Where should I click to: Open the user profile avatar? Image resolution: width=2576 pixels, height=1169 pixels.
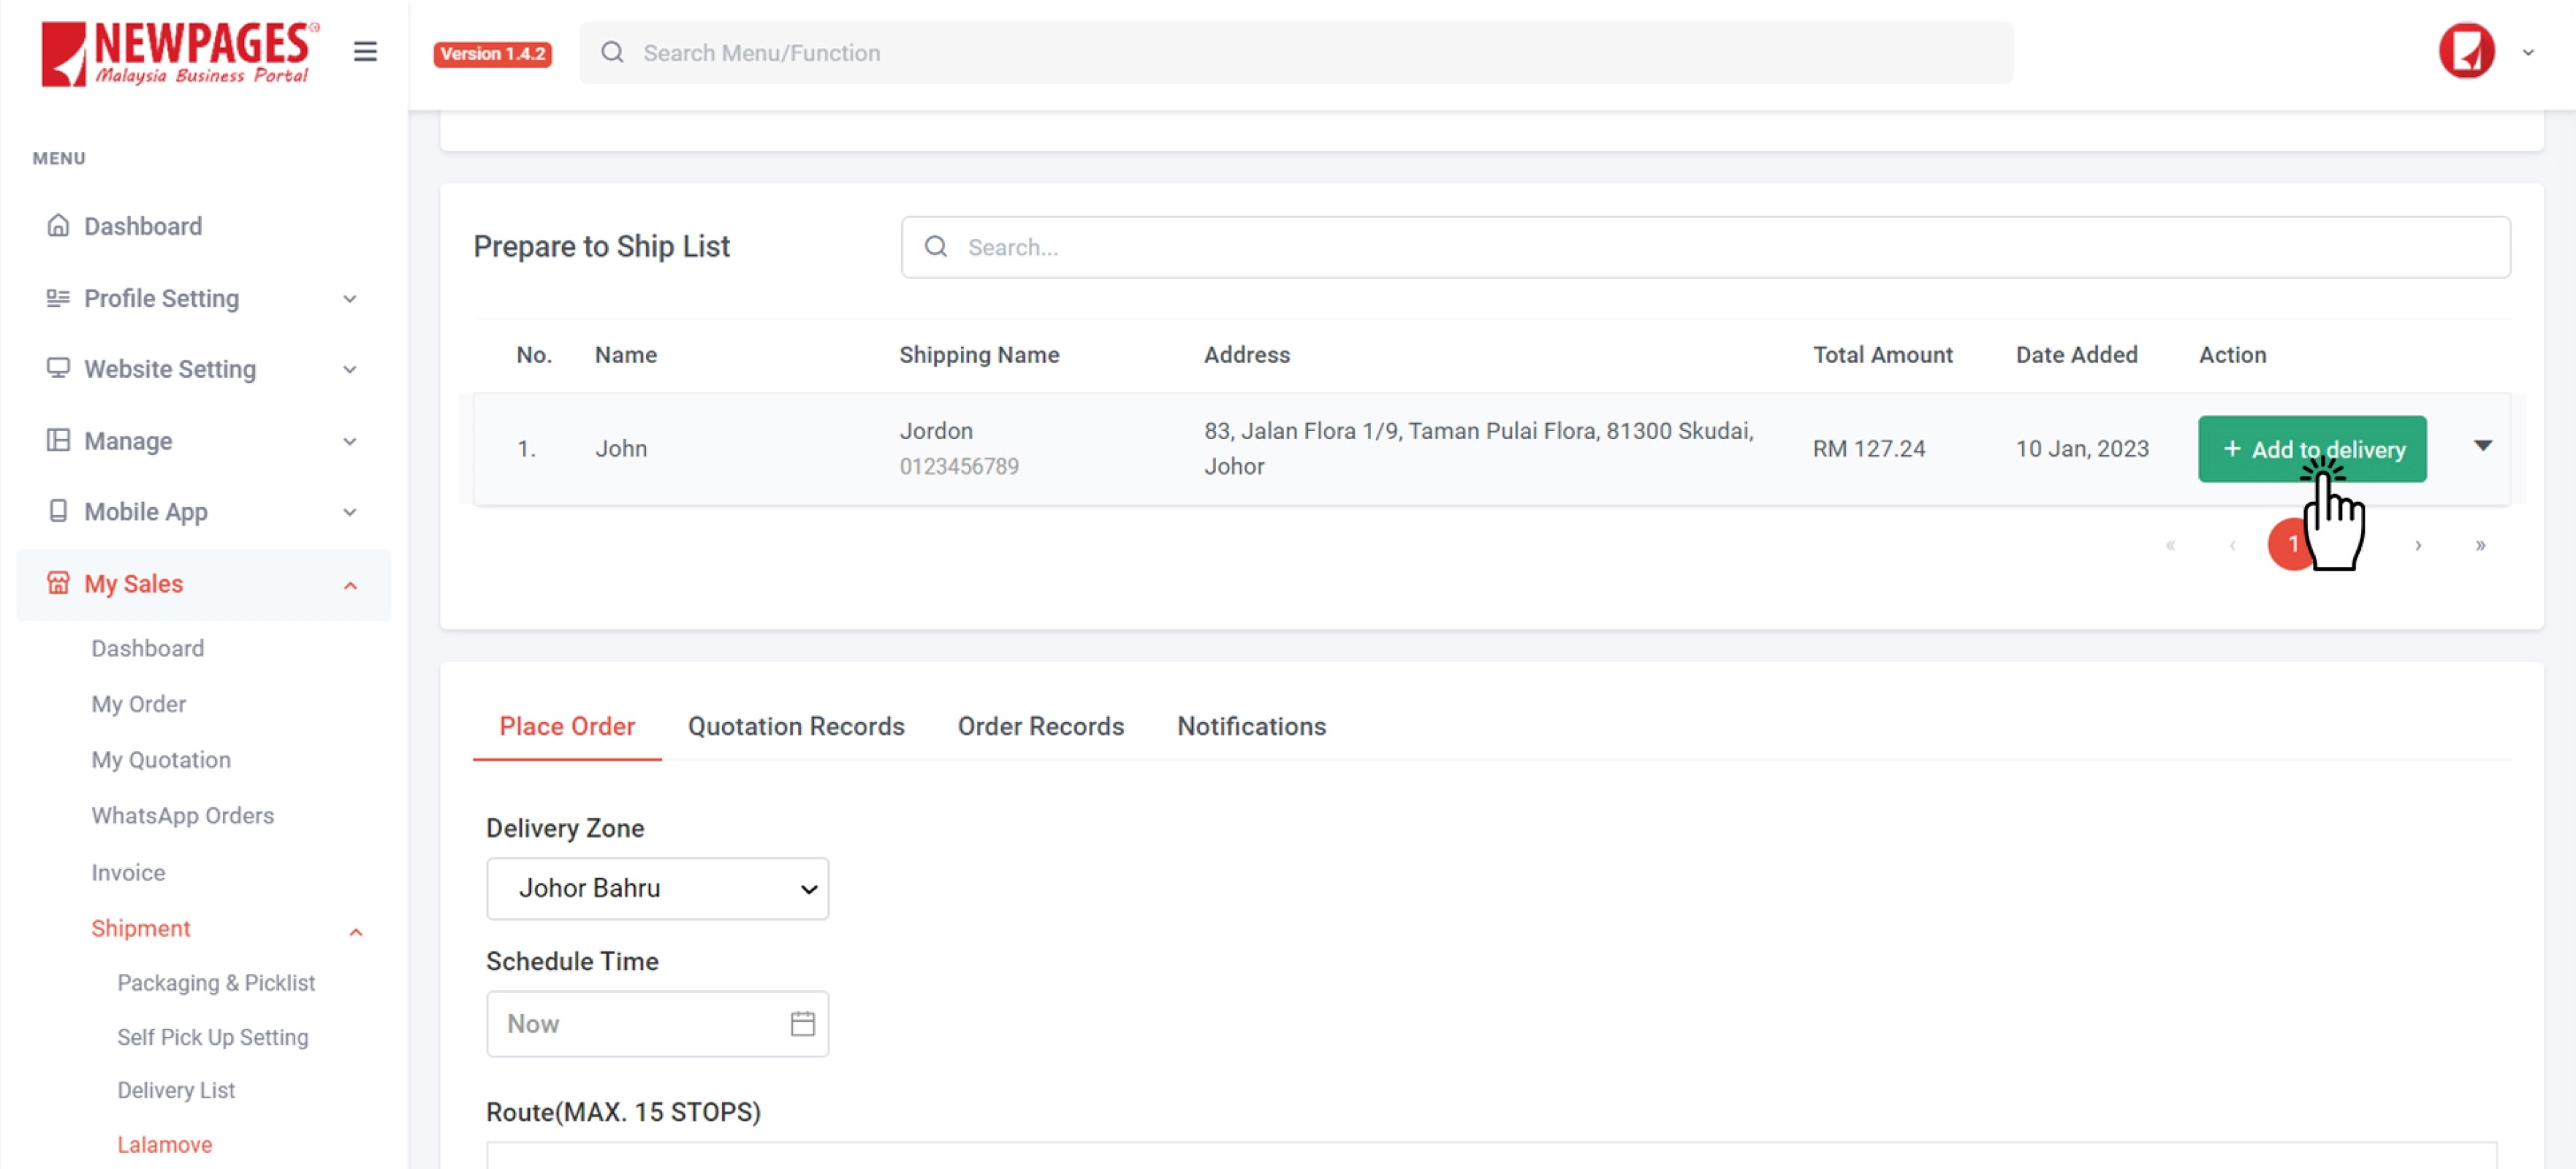click(2466, 51)
